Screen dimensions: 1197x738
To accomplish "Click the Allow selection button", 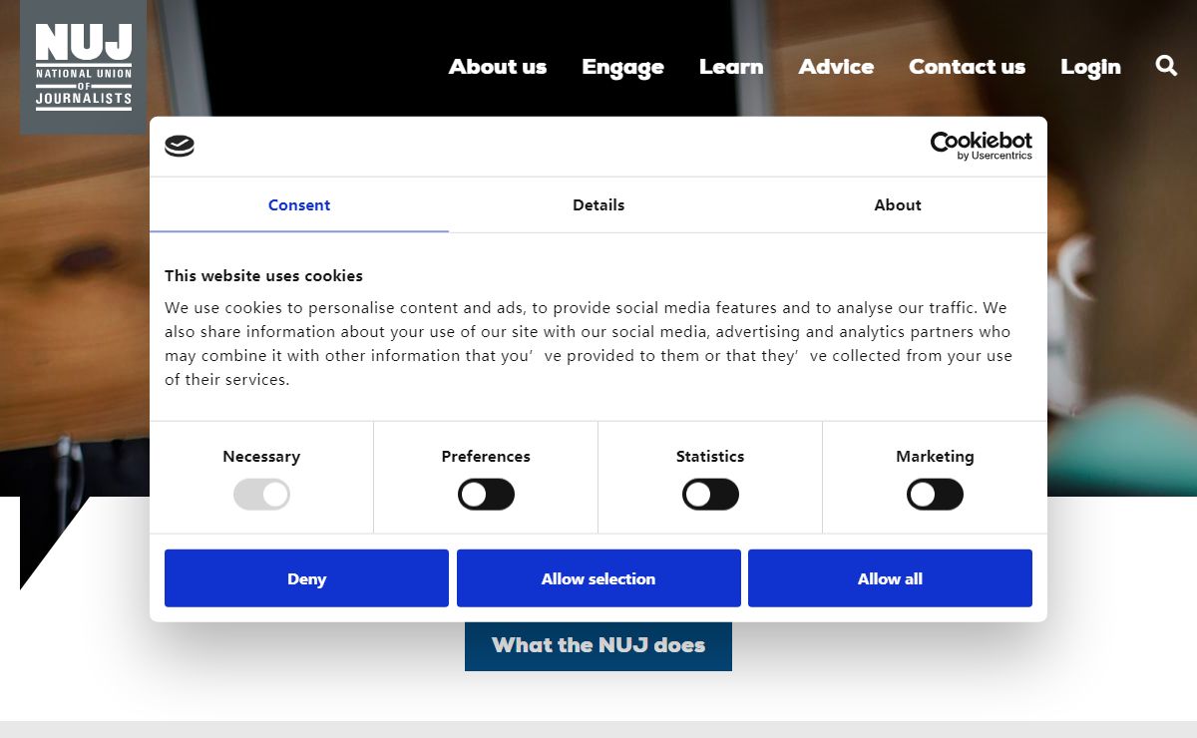I will [598, 578].
